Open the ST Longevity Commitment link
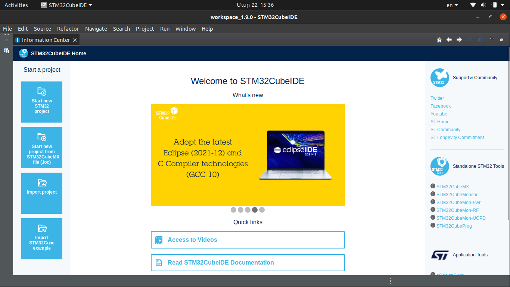 (x=457, y=138)
